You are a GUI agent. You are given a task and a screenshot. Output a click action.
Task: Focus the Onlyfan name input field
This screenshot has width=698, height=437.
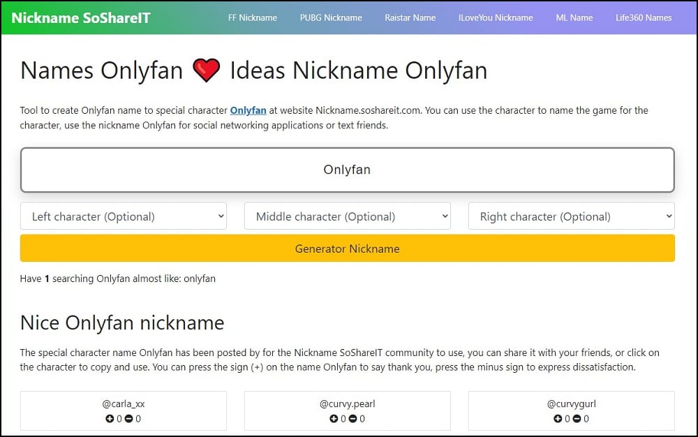click(x=347, y=170)
